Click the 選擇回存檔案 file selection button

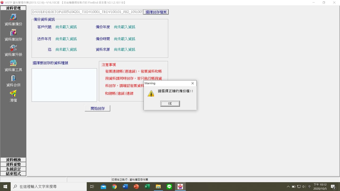tap(156, 12)
